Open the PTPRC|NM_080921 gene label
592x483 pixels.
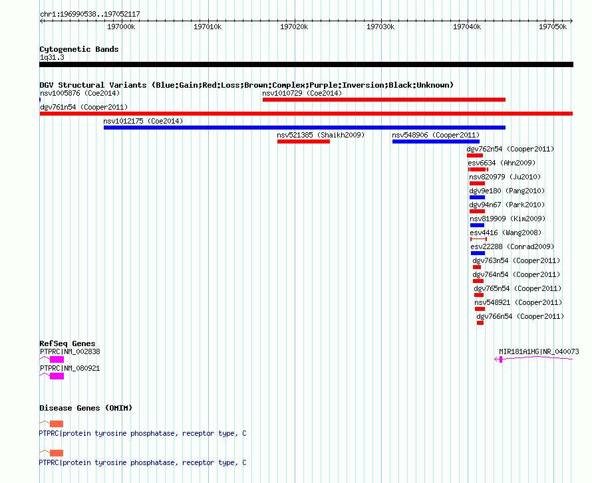click(70, 368)
